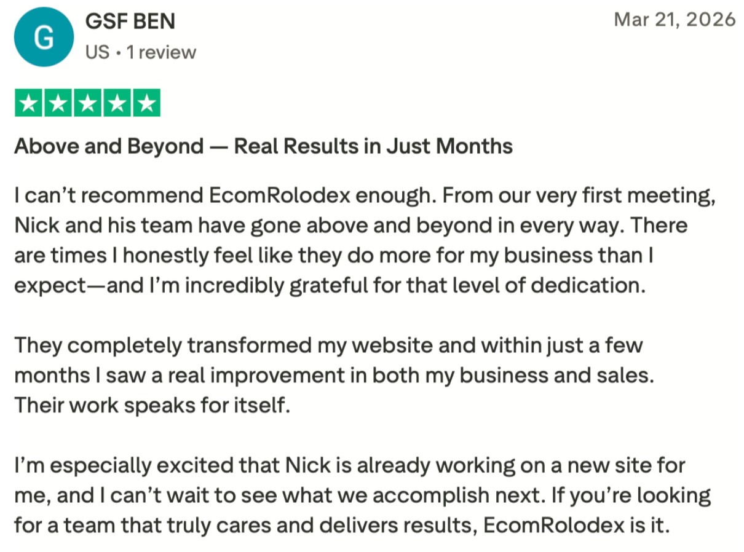Click the line starting "Nick and his team"

click(350, 226)
